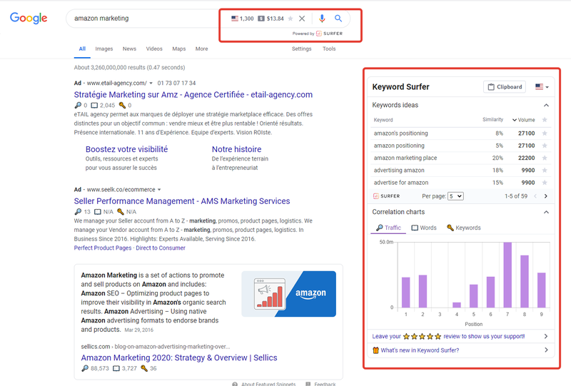Click the phone number 01 73 07 17 34
Screen dimensions: 571x386
point(176,83)
